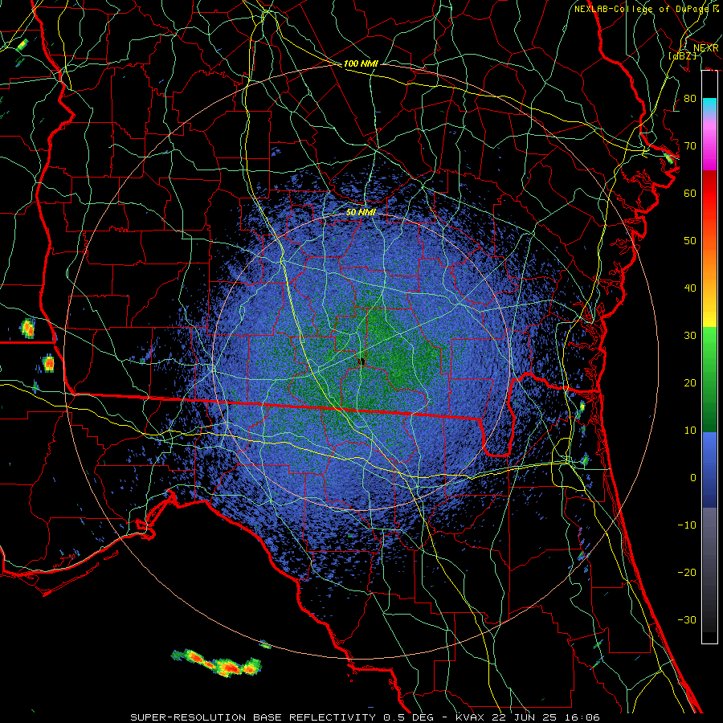Click the SUPER-RESOLUTION BASE REFLECTIVITY caption text

(x=253, y=717)
